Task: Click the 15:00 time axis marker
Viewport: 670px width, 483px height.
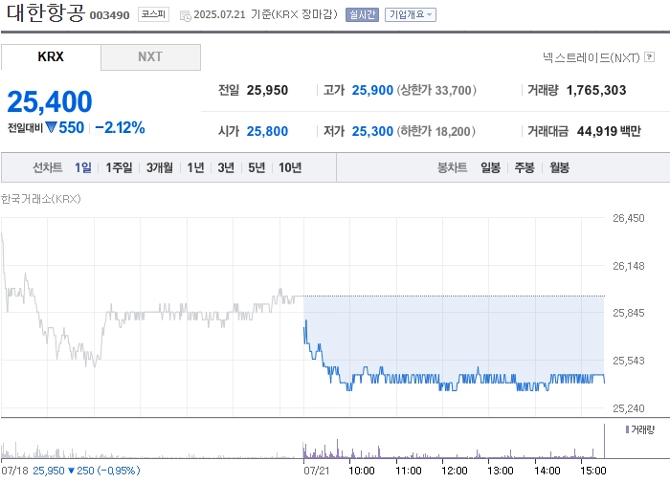Action: (593, 471)
